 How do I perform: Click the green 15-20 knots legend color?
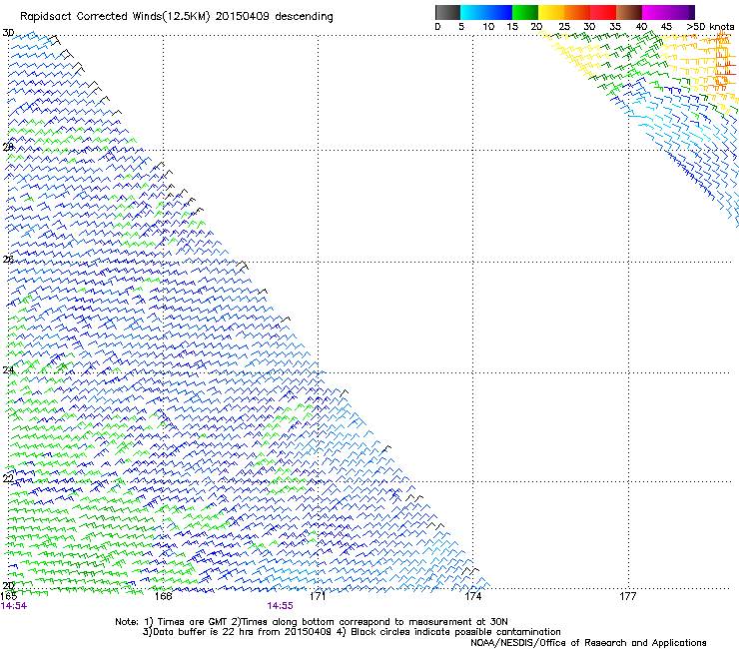click(525, 12)
